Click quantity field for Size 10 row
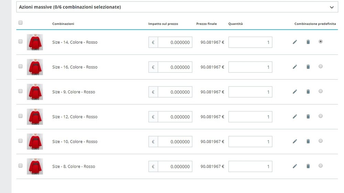This screenshot has width=344, height=193. [250, 142]
